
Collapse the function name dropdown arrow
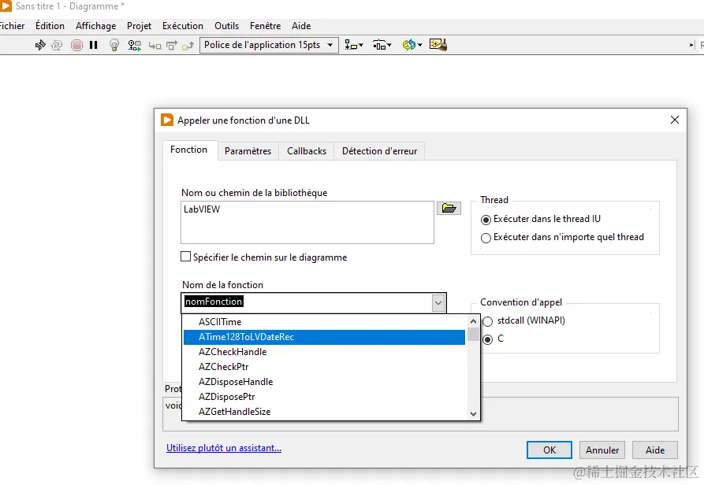pyautogui.click(x=438, y=303)
